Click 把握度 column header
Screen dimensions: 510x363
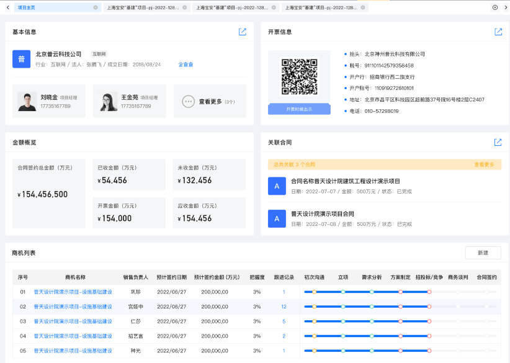[257, 277]
